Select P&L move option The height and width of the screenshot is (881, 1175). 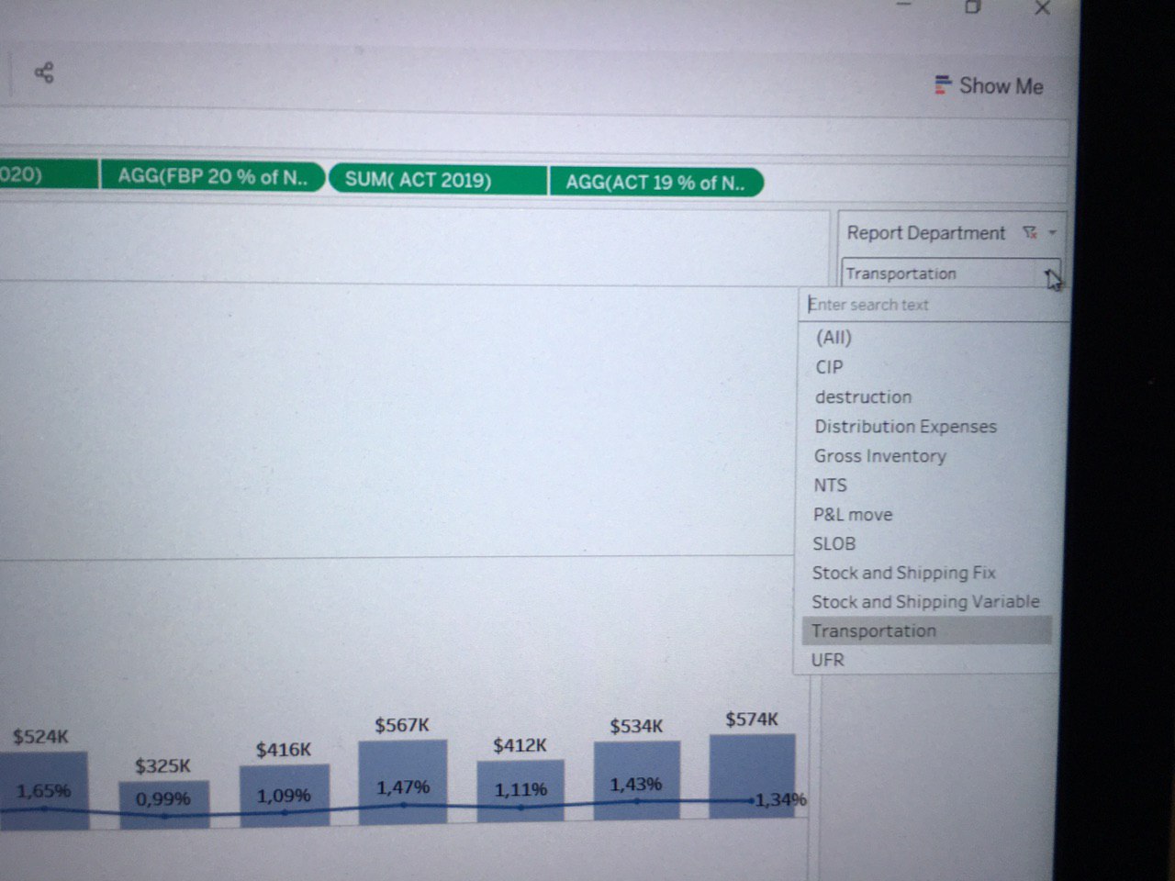[x=852, y=515]
